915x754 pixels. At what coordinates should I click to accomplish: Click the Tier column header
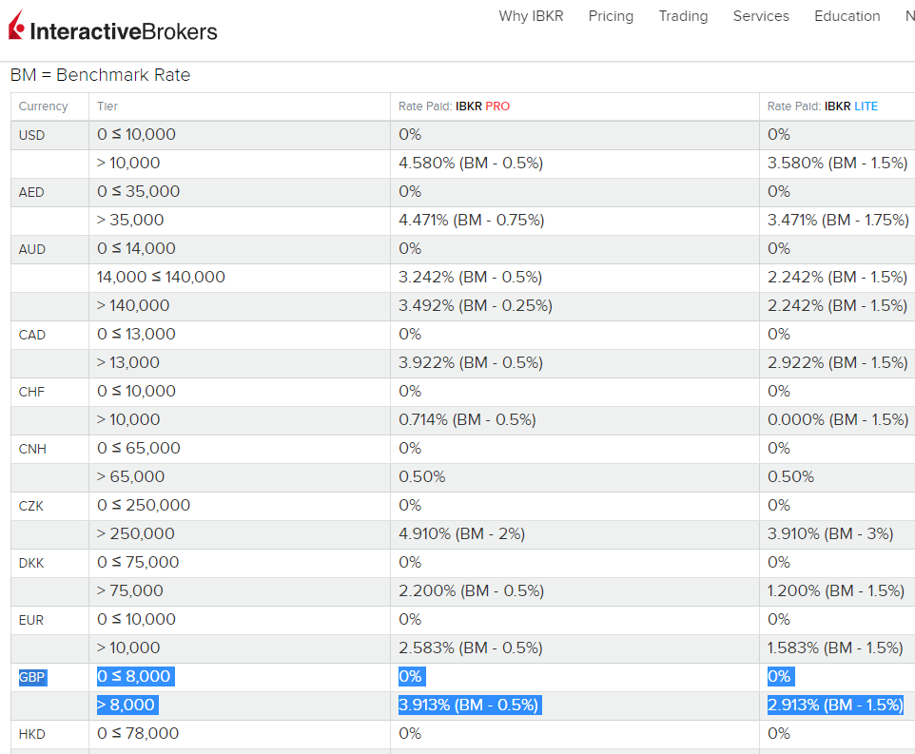pos(107,106)
